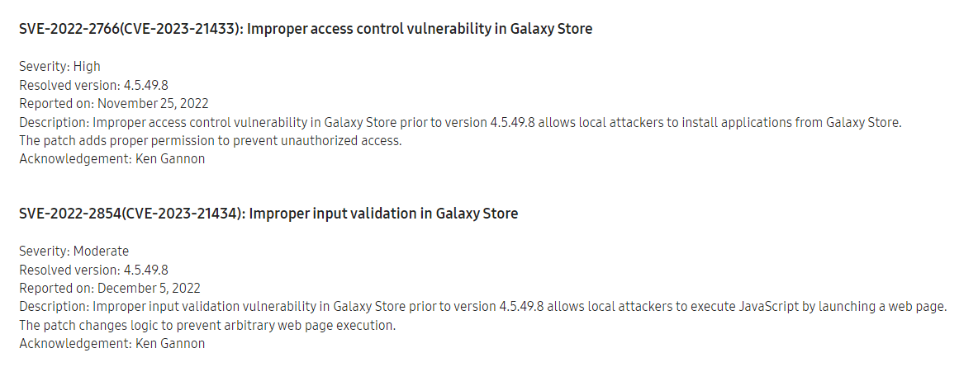Click the improper access control description sentence

(x=461, y=122)
